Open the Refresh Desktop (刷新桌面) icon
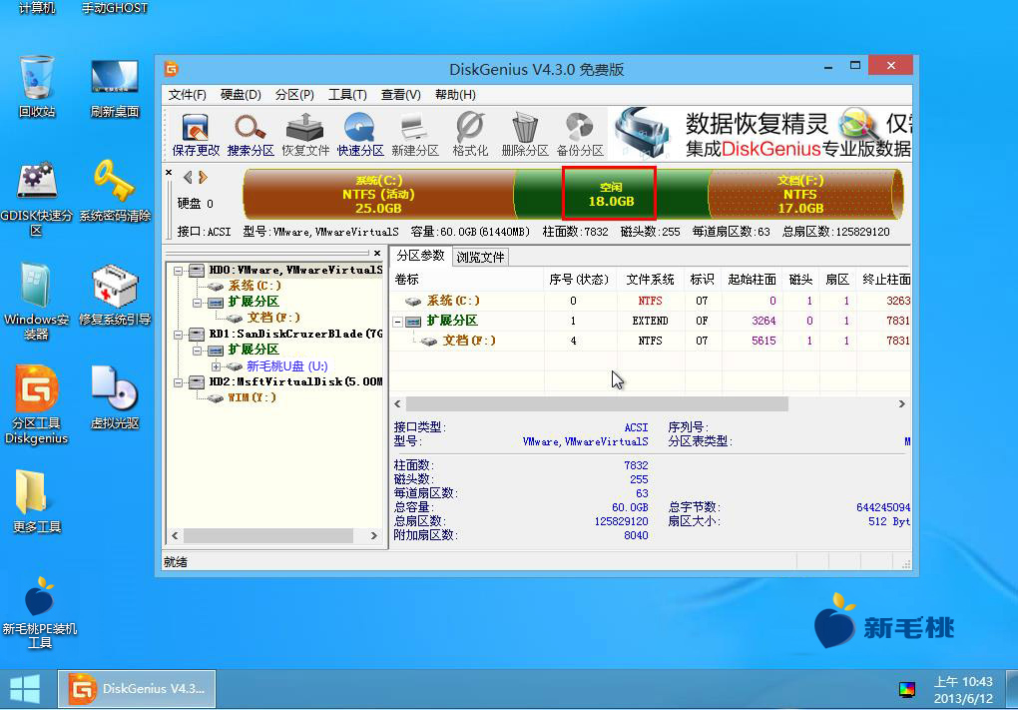Image resolution: width=1018 pixels, height=710 pixels. click(114, 87)
